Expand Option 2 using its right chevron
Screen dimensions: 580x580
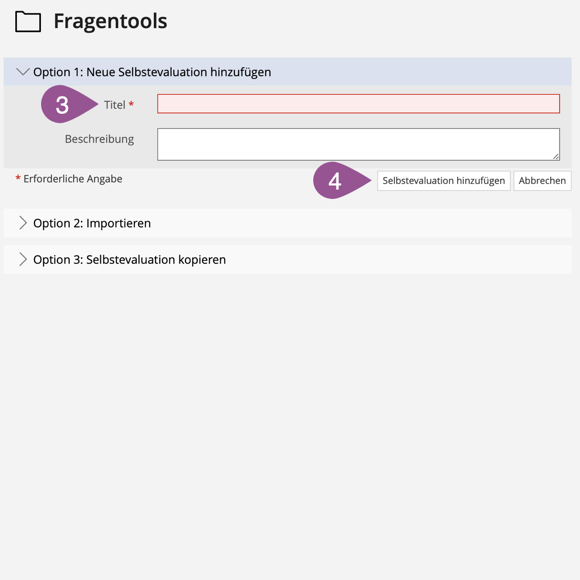pos(23,223)
